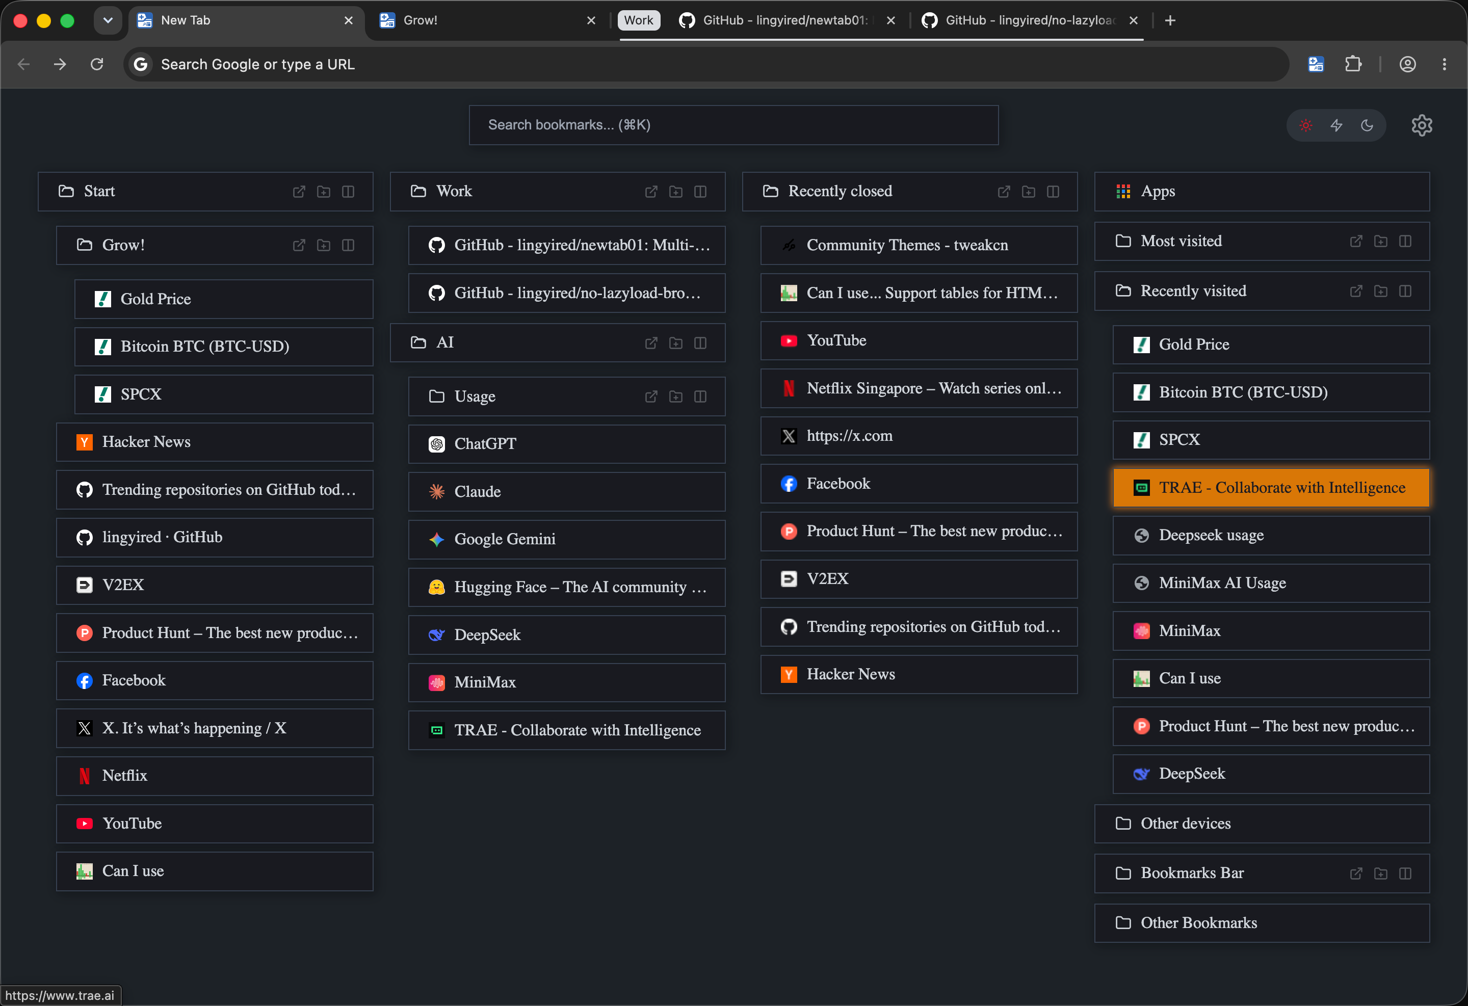Screen dimensions: 1468x1006
Task: Click the external-link icon on Recently closed
Action: (1004, 191)
